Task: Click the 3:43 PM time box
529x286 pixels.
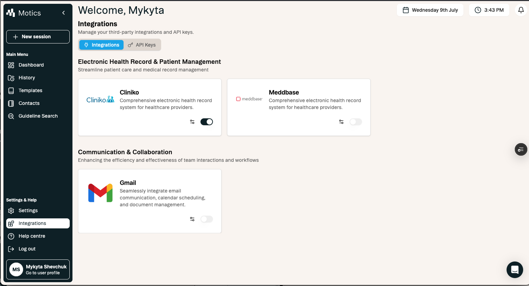Action: (x=489, y=10)
